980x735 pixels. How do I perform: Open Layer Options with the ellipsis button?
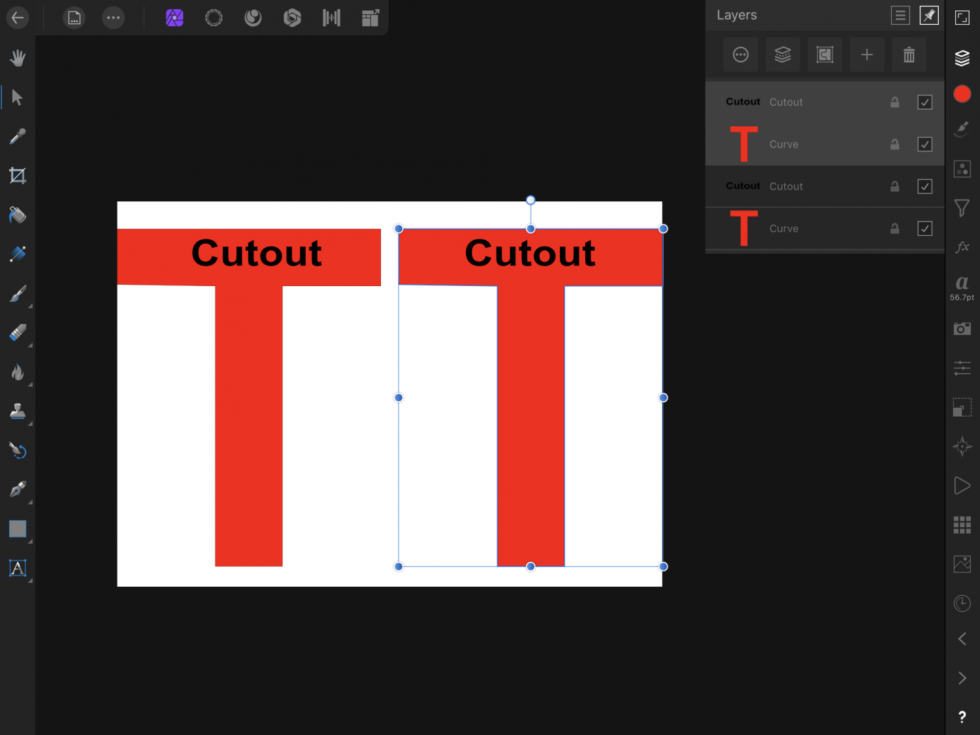(741, 55)
